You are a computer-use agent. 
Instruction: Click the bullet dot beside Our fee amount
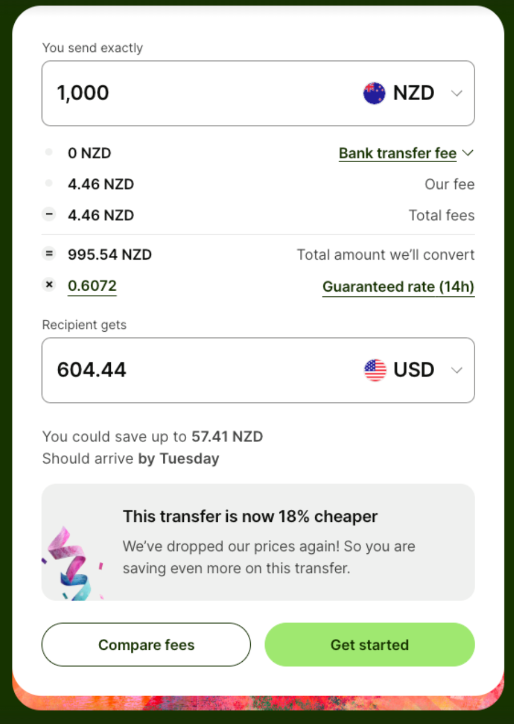tap(49, 183)
